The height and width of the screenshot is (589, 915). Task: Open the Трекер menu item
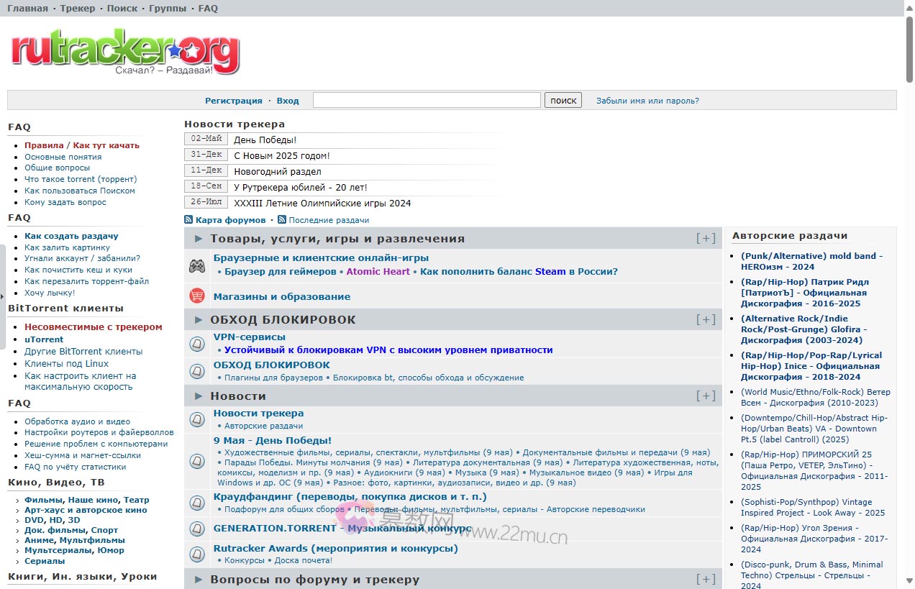click(78, 8)
